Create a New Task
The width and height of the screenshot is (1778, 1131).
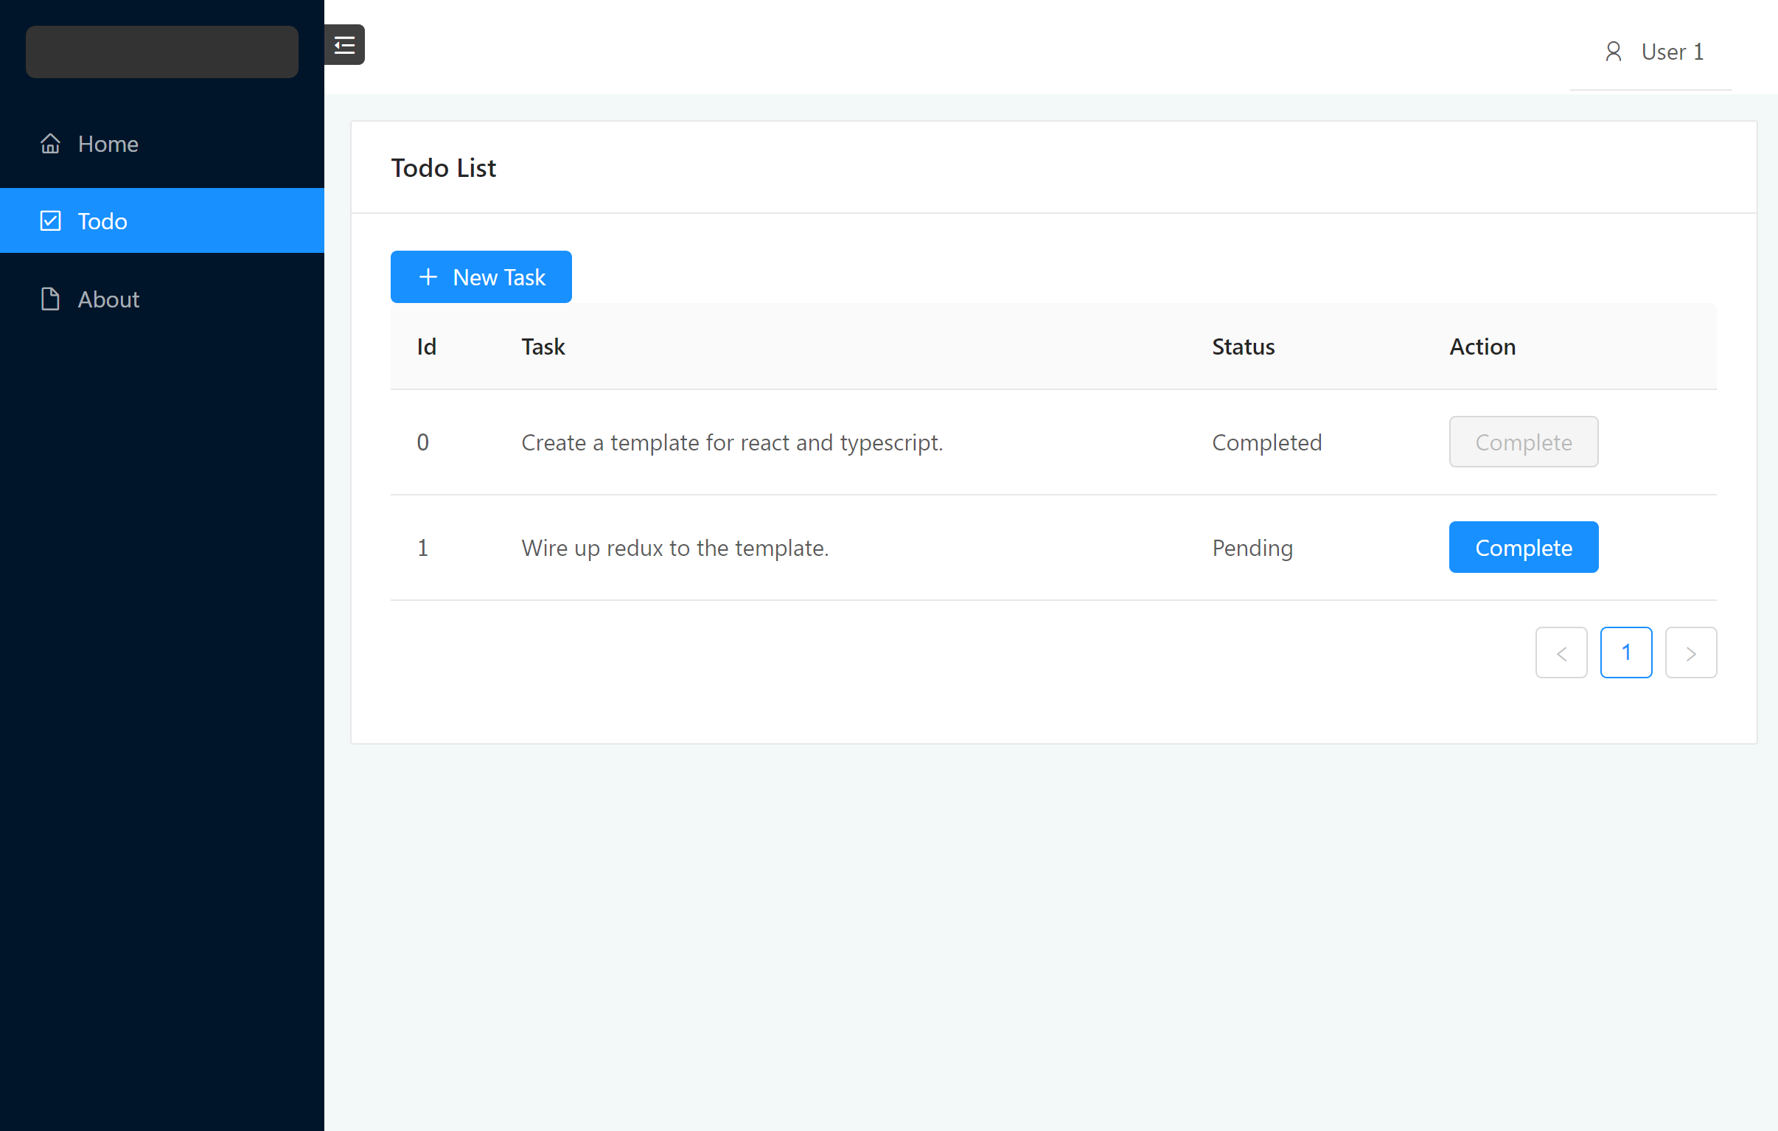coord(481,277)
